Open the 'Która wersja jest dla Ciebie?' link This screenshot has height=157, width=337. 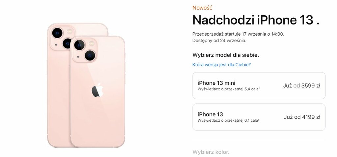coord(221,64)
